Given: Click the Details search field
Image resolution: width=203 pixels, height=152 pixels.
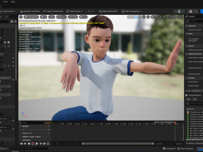Looking at the screenshot, I should 195,21.
